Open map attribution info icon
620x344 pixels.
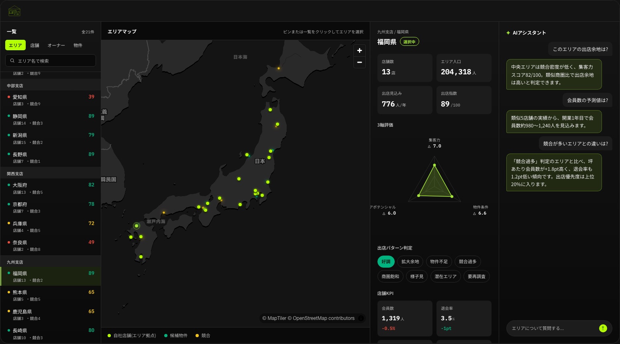[x=361, y=318]
